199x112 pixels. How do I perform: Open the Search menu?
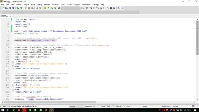[19, 5]
